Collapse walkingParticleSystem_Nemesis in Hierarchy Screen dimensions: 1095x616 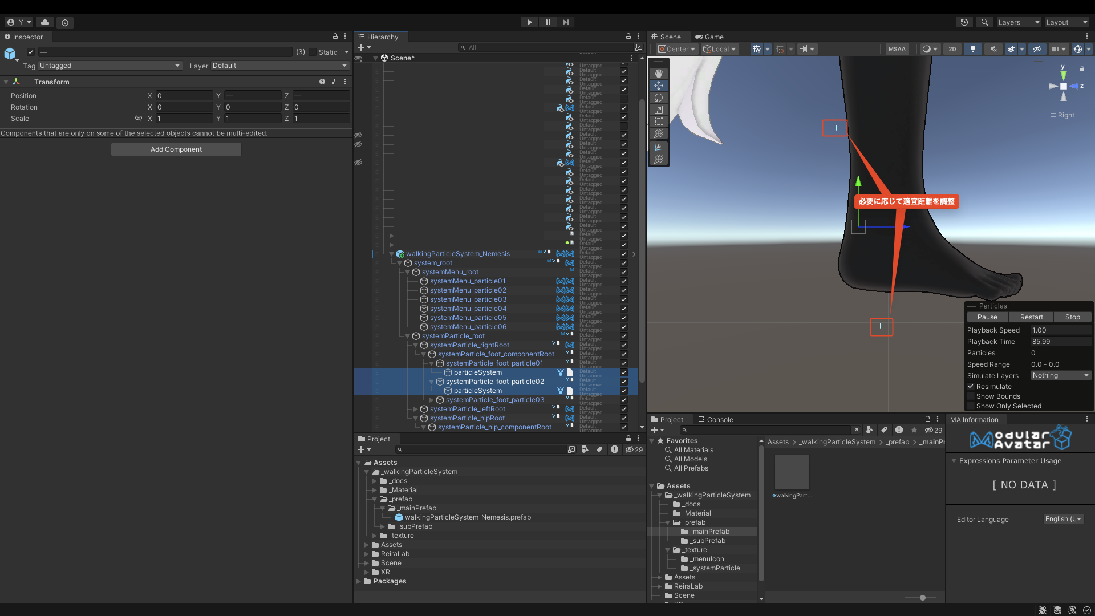[392, 254]
